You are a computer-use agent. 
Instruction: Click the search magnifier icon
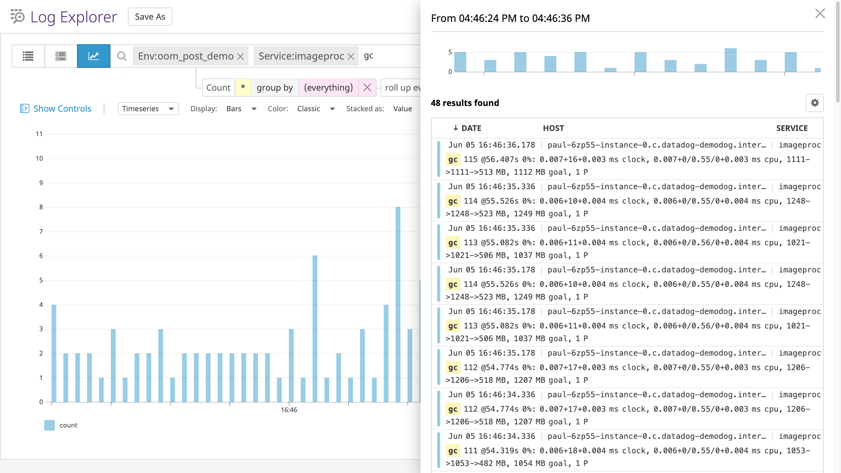[x=121, y=56]
